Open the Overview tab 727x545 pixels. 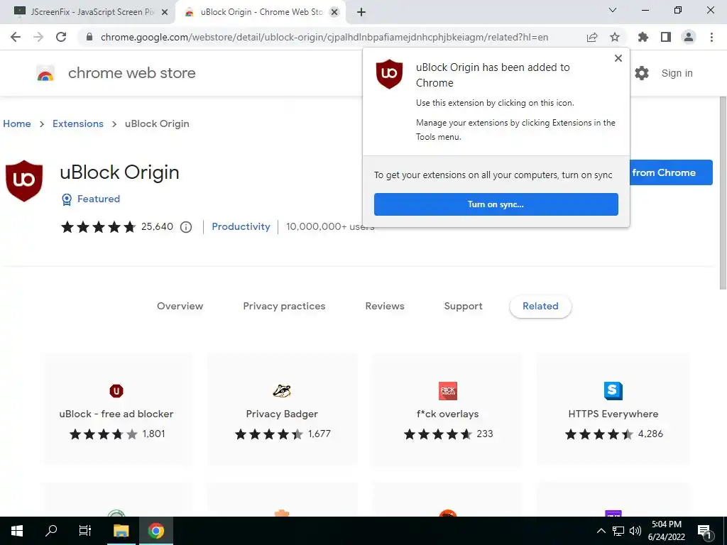point(180,306)
